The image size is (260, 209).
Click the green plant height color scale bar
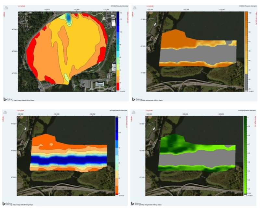coord(246,154)
